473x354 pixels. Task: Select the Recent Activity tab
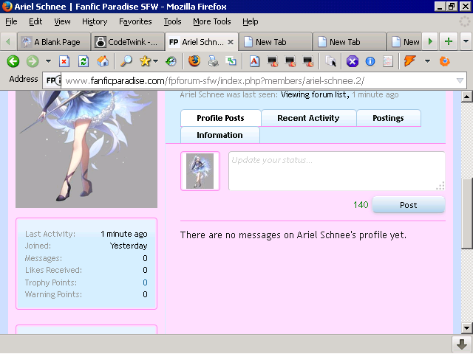tap(308, 118)
